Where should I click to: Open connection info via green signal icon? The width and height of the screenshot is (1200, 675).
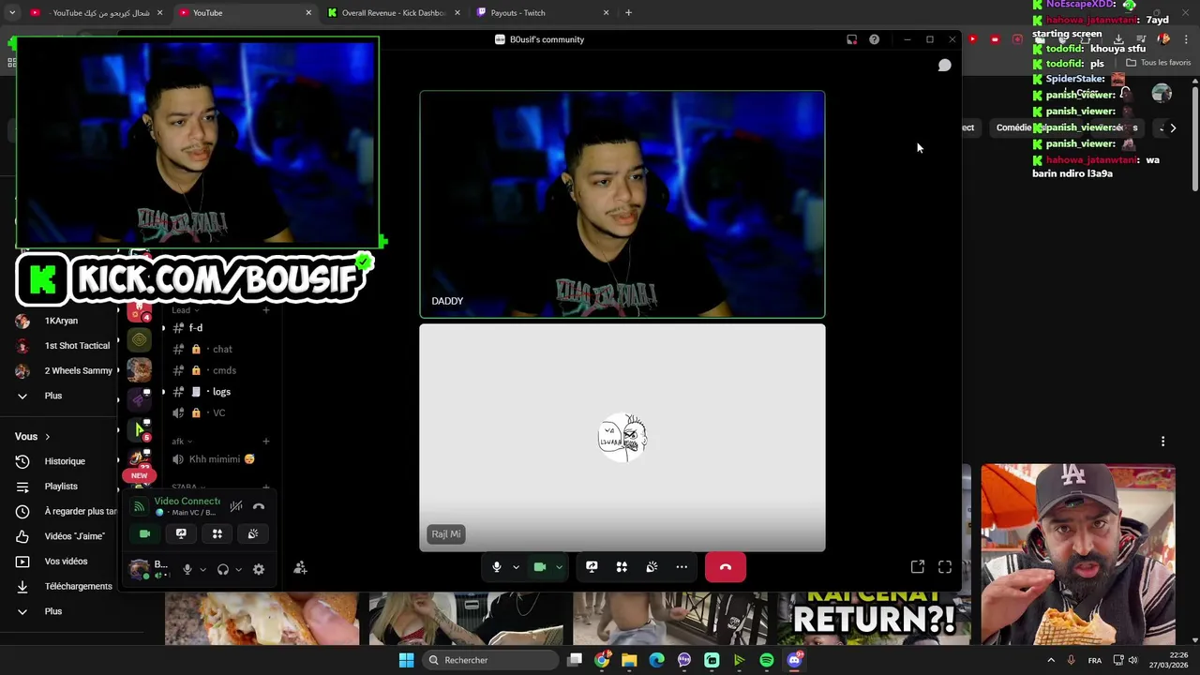pos(139,506)
